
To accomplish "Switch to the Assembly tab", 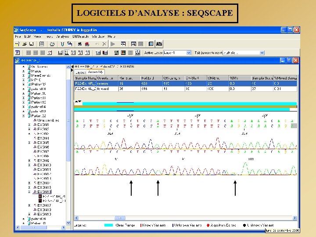I will (x=96, y=72).
